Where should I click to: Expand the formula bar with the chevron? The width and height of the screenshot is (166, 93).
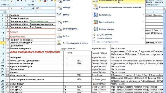click(164, 8)
